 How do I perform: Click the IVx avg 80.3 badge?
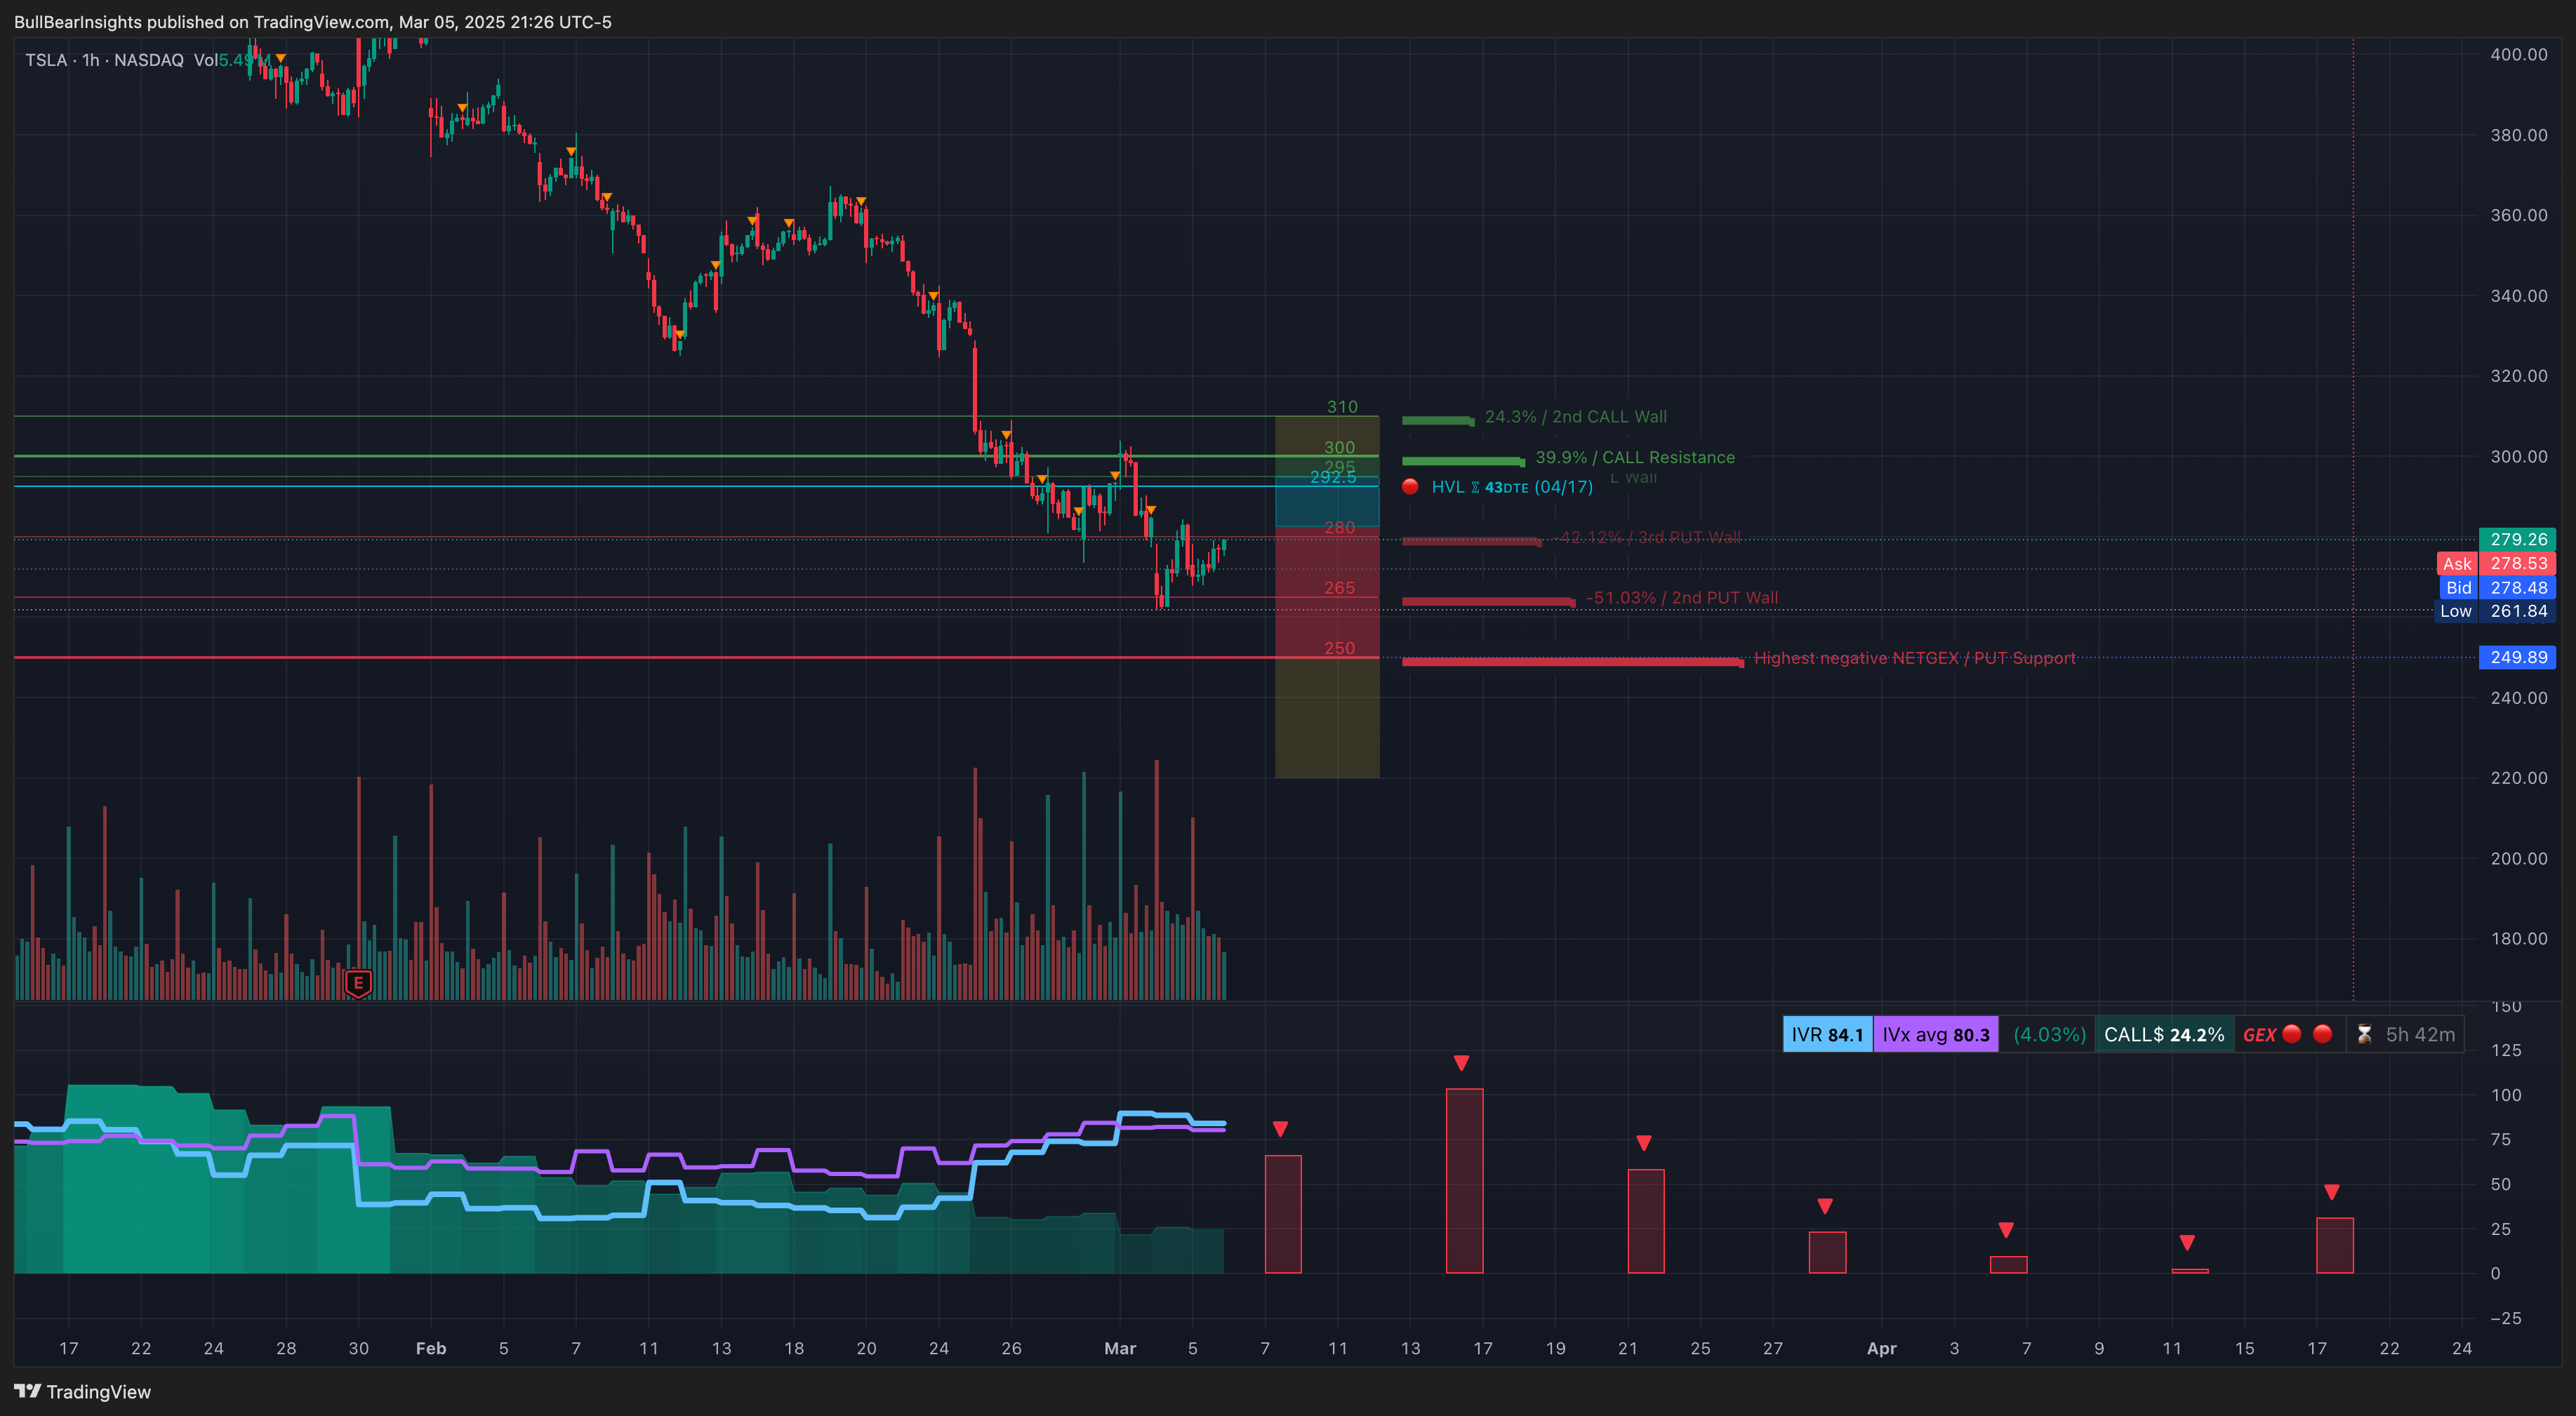pyautogui.click(x=1936, y=1034)
